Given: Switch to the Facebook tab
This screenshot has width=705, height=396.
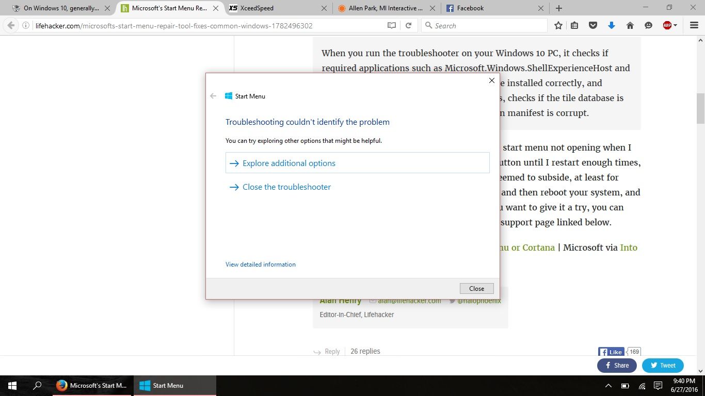Looking at the screenshot, I should click(x=493, y=8).
